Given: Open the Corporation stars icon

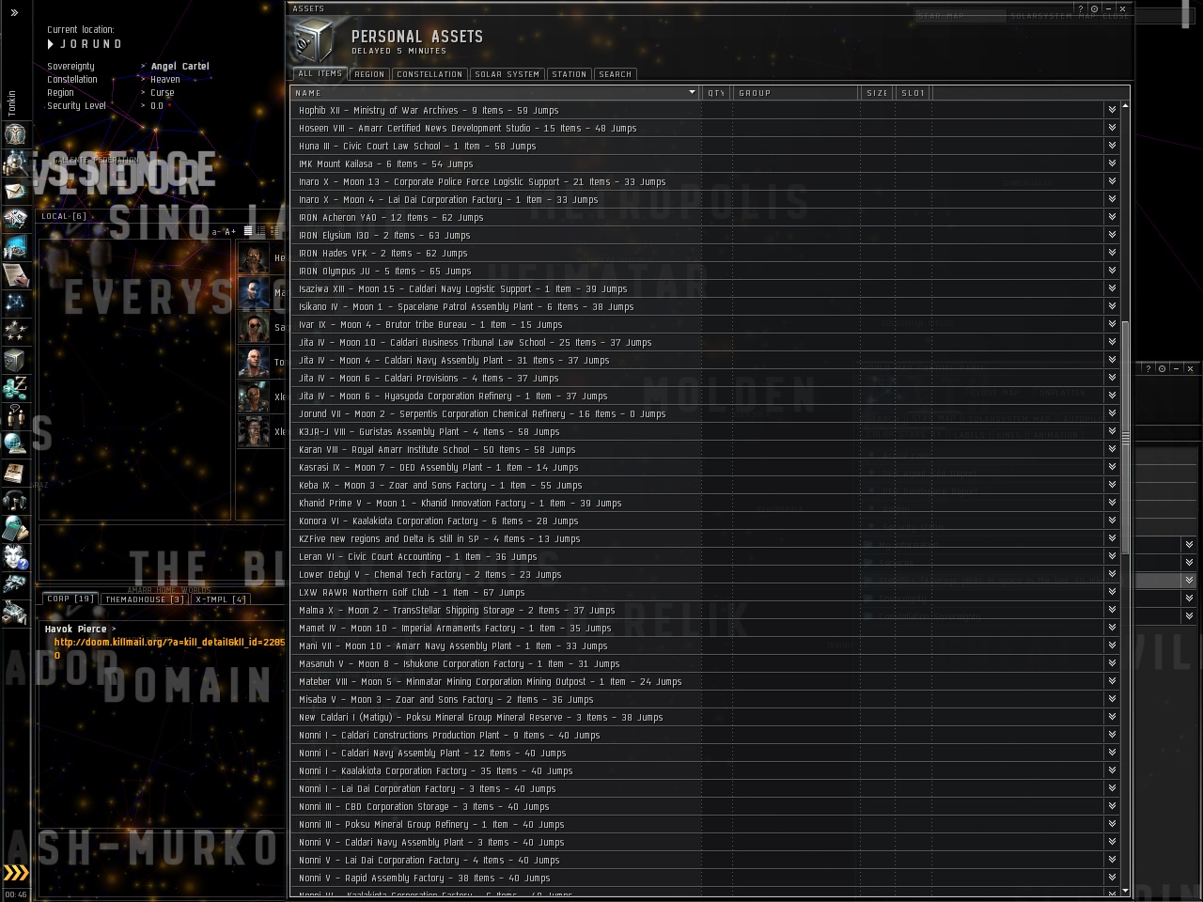Looking at the screenshot, I should (15, 332).
